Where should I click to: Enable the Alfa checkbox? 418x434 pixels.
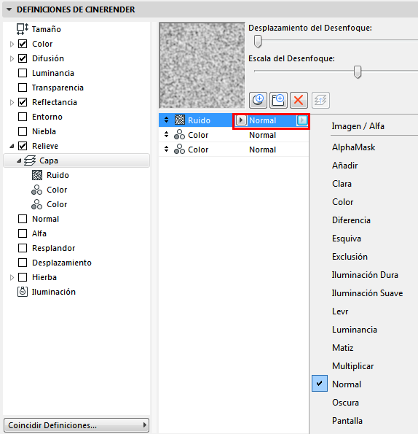(23, 233)
